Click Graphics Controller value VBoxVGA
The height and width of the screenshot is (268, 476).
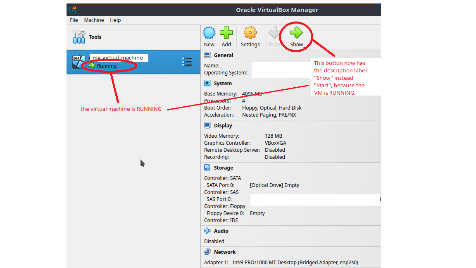[275, 143]
